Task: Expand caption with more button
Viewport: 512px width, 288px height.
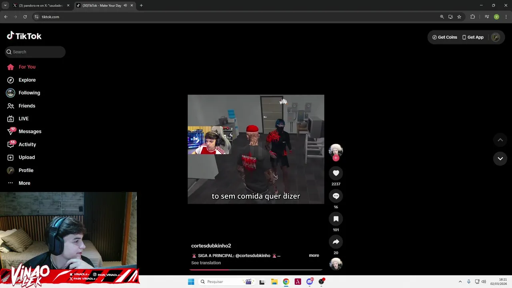Action: (x=314, y=255)
